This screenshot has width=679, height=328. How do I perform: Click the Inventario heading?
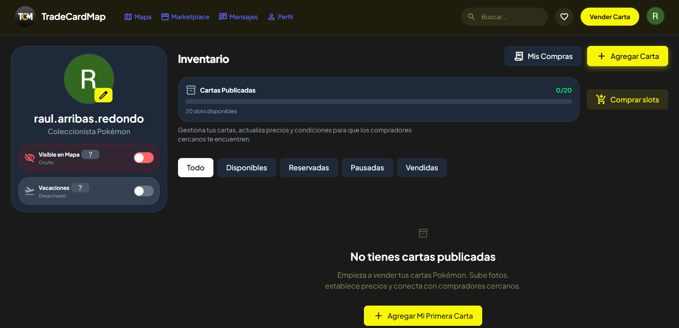(x=203, y=59)
